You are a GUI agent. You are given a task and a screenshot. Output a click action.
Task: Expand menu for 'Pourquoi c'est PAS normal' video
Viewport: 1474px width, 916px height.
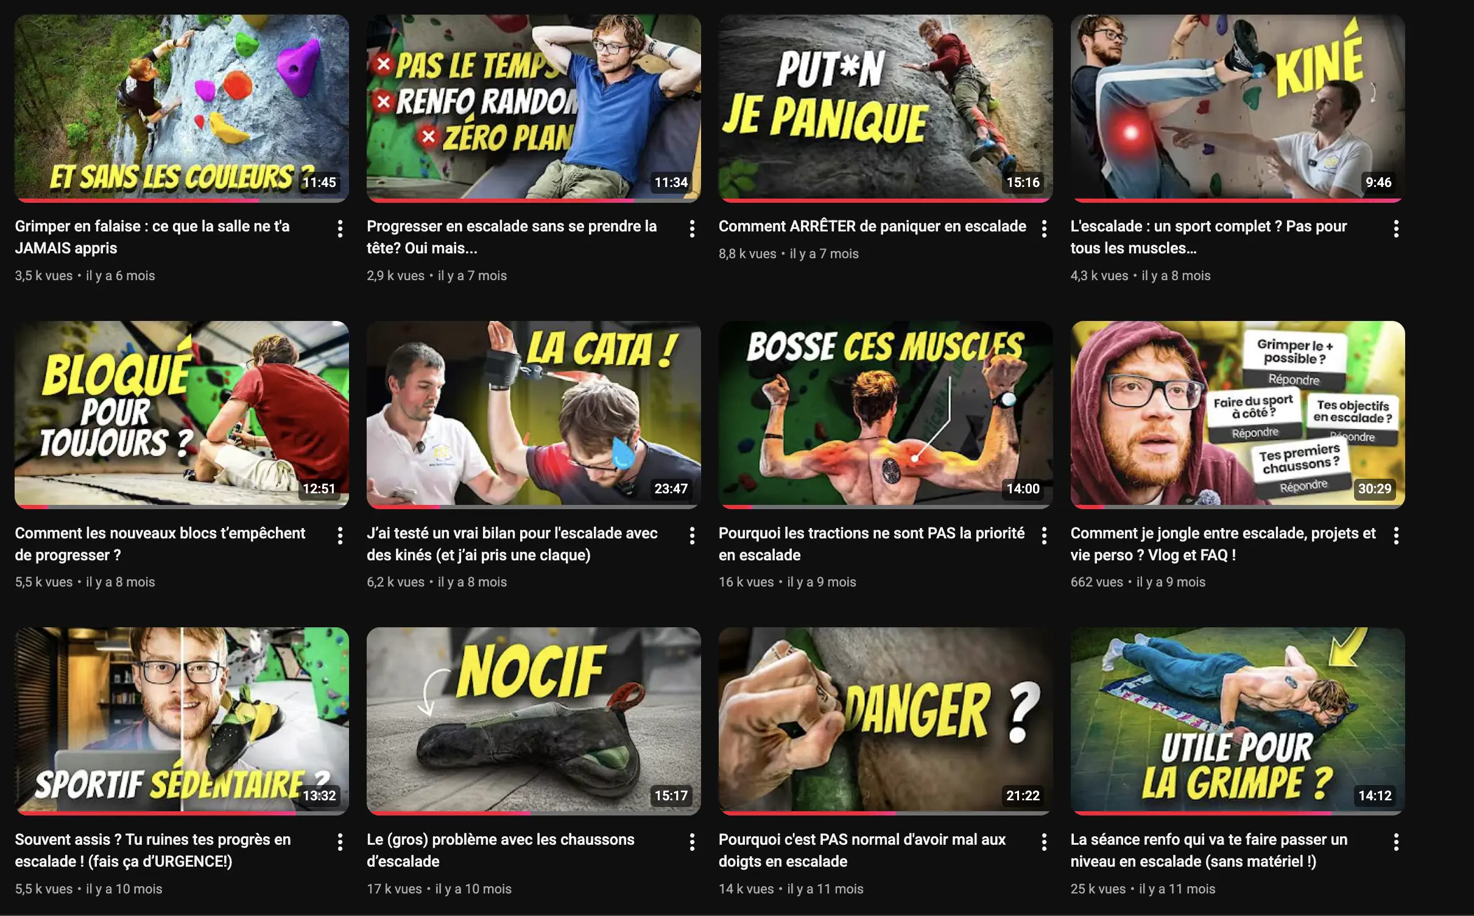(x=1044, y=842)
